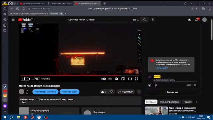Select Прямые трансляции filter chip
This screenshot has width=213, height=120.
pyautogui.click(x=170, y=102)
